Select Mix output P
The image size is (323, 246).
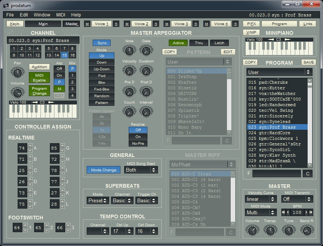click(72, 68)
